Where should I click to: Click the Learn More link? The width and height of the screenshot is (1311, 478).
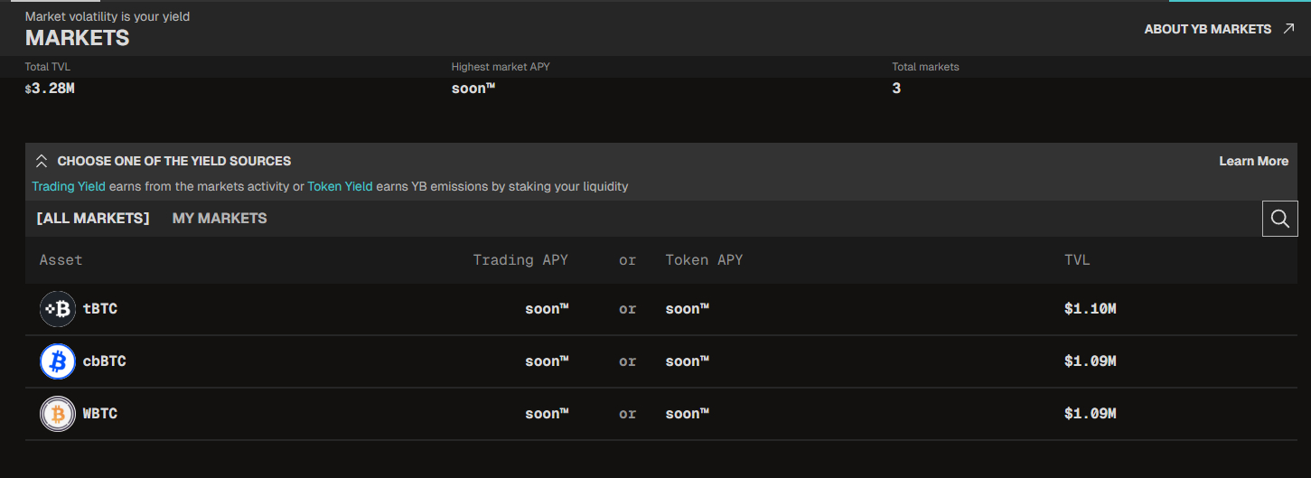(1253, 161)
